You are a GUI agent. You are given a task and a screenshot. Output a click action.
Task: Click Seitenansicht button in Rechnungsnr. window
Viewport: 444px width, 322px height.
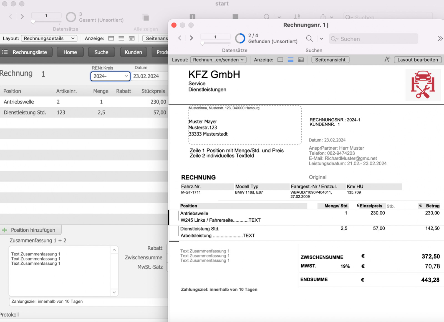coord(330,60)
